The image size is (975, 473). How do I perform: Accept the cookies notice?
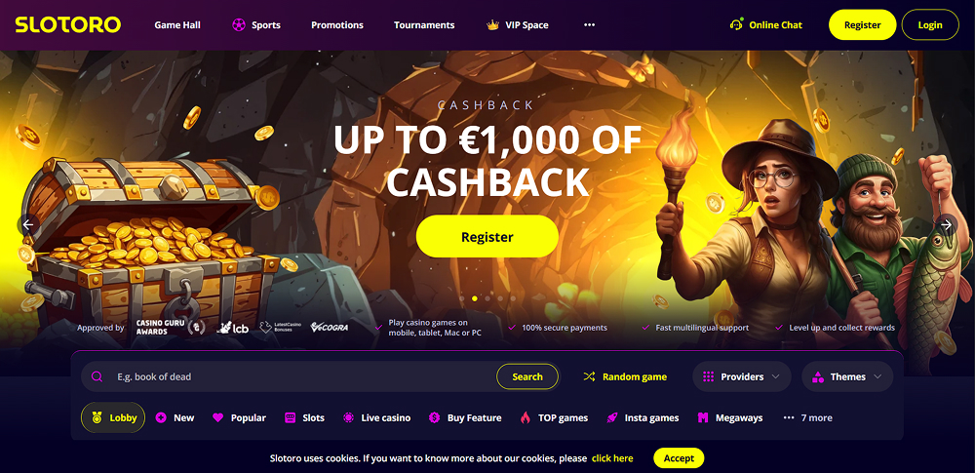pos(679,458)
